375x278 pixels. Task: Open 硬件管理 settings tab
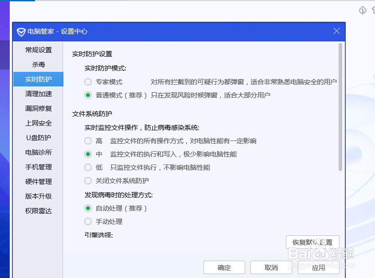pos(38,182)
